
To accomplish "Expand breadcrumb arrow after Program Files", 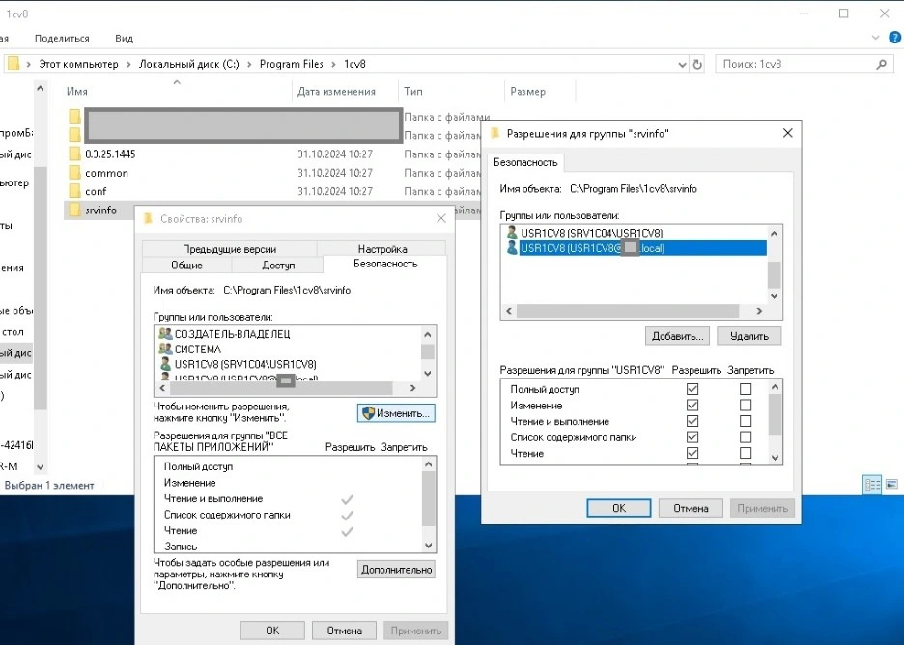I will (x=334, y=64).
